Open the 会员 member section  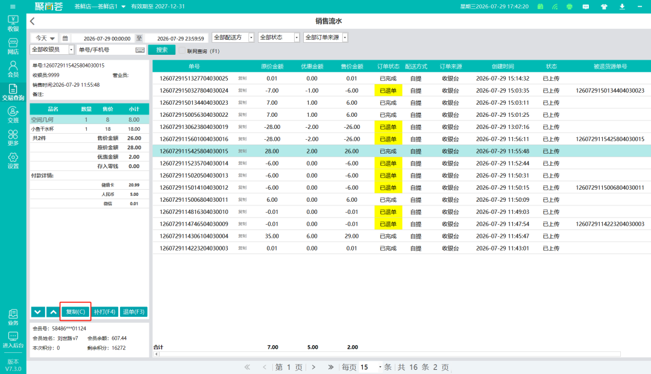(13, 69)
